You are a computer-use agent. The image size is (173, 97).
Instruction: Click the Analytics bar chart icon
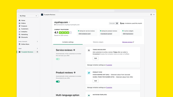tap(19, 32)
